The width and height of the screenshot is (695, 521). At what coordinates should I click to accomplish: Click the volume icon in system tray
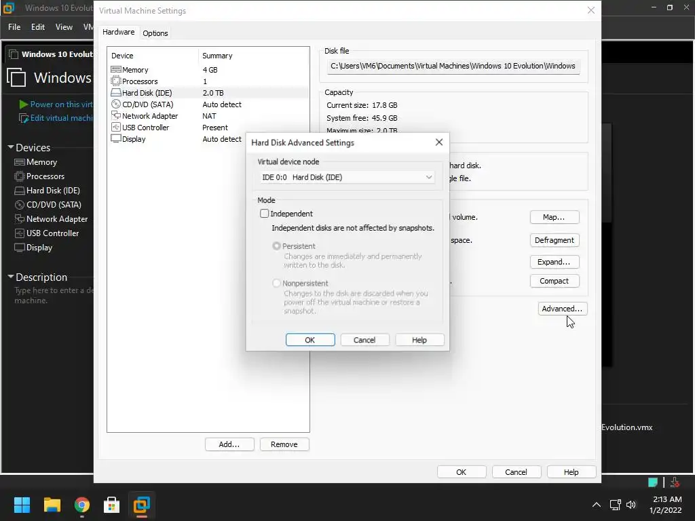point(631,505)
